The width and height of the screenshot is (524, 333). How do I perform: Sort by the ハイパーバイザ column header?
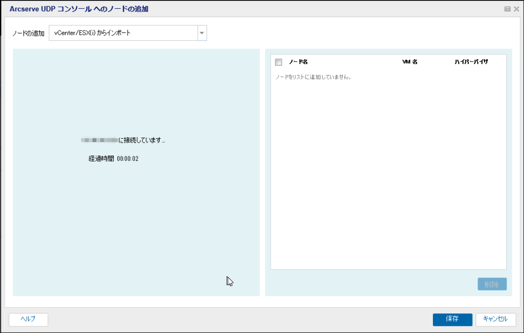[x=471, y=62]
